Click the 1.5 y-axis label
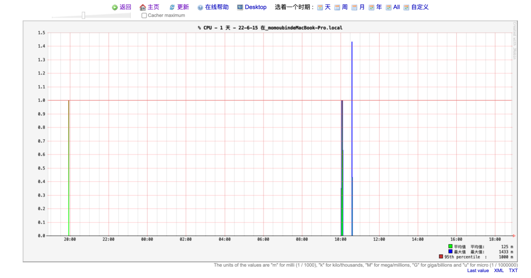The height and width of the screenshot is (278, 531). [41, 33]
